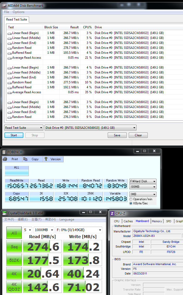Click the FDBENCH Random Write button
The height and width of the screenshot is (295, 183).
coord(115,184)
